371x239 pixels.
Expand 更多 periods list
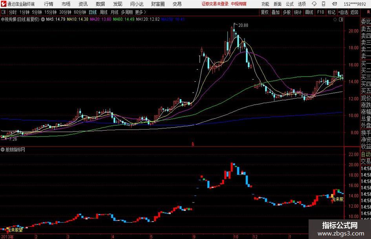tap(140, 12)
